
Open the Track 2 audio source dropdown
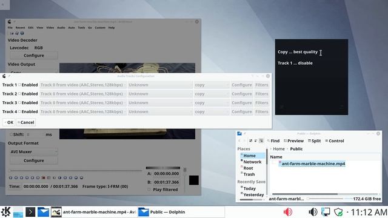pyautogui.click(x=83, y=94)
